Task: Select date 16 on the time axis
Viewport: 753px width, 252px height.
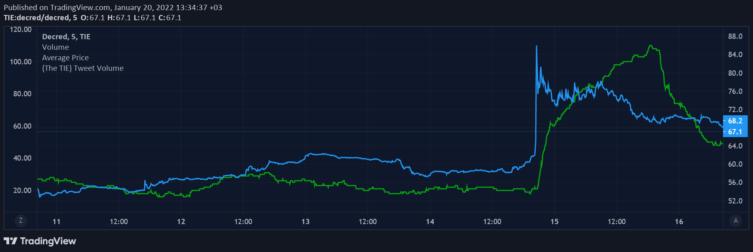Action: (x=679, y=222)
